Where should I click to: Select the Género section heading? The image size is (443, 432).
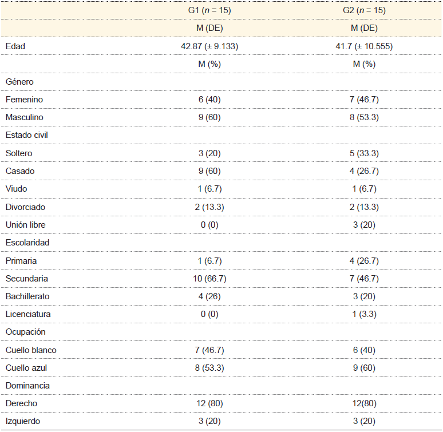tap(19, 82)
